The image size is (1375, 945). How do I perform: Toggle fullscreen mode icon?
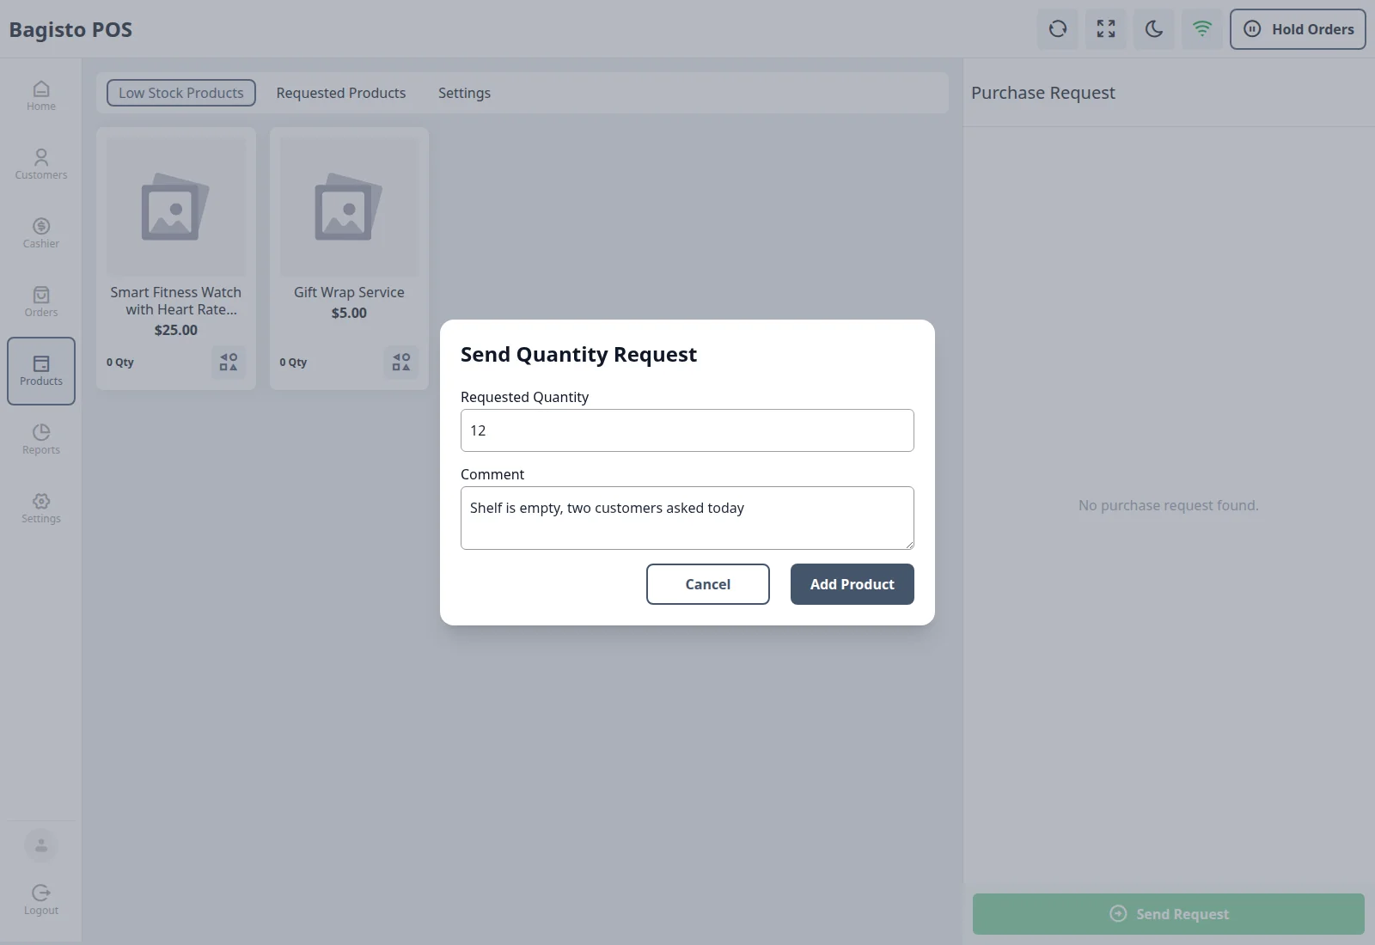click(1106, 29)
